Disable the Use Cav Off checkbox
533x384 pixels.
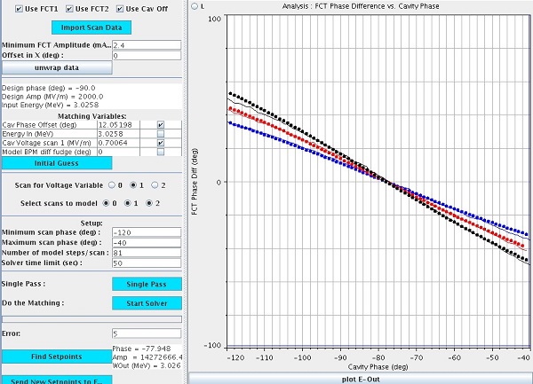click(x=123, y=9)
